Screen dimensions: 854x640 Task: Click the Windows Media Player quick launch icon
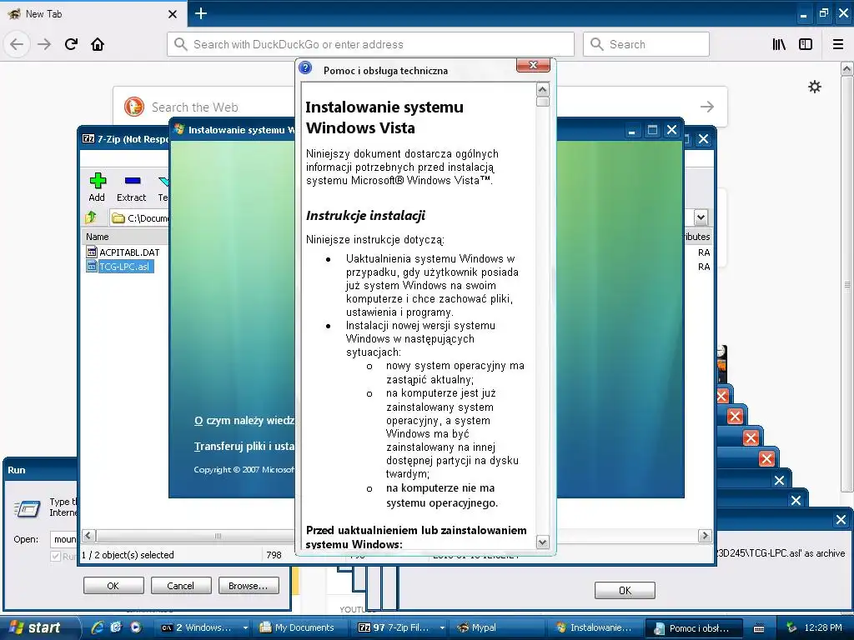point(135,627)
